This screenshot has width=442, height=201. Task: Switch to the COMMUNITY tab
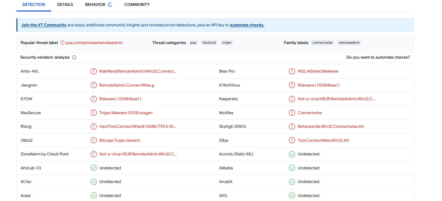[x=137, y=5]
